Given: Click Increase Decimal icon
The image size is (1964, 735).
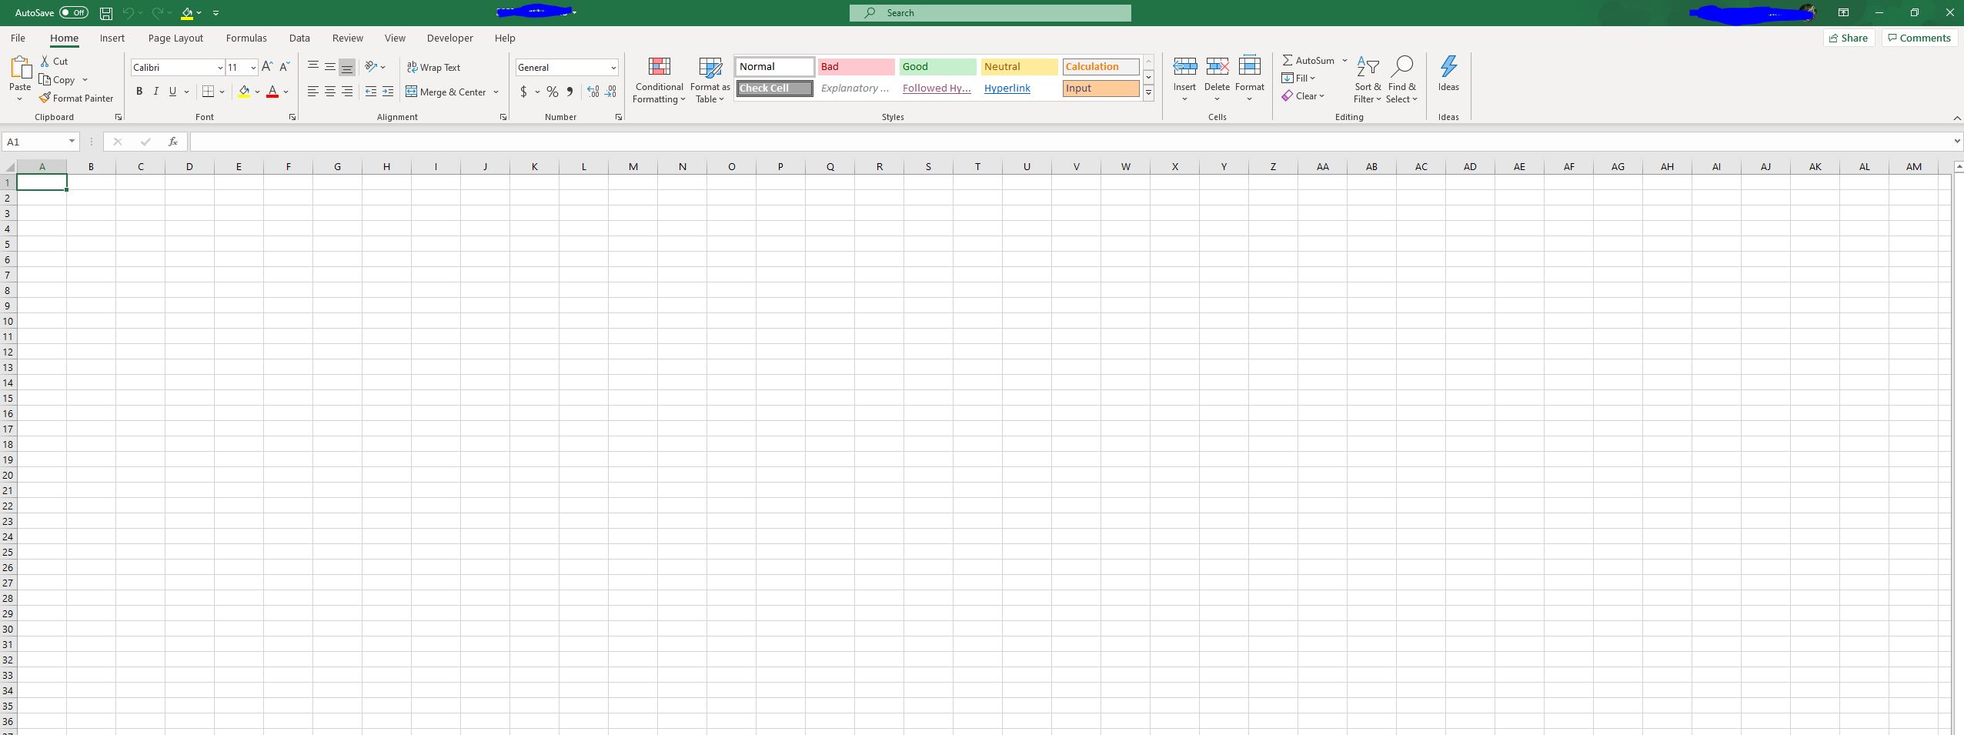Looking at the screenshot, I should [593, 92].
